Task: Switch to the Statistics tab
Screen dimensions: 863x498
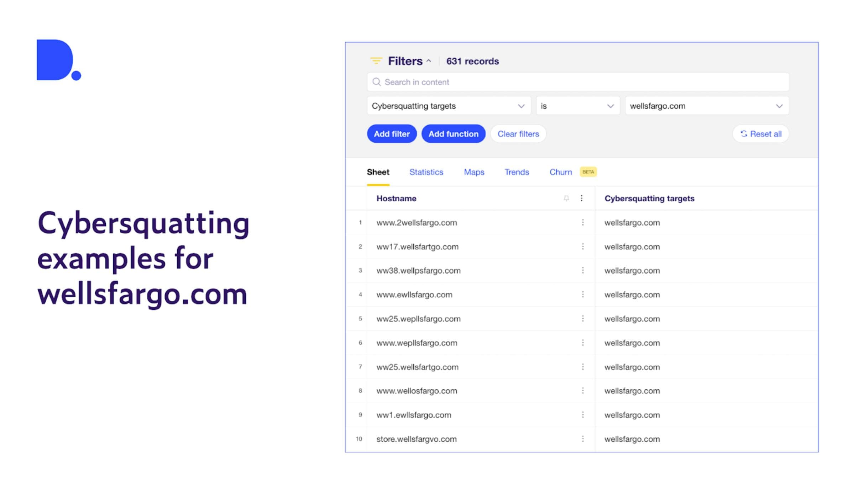Action: coord(426,172)
